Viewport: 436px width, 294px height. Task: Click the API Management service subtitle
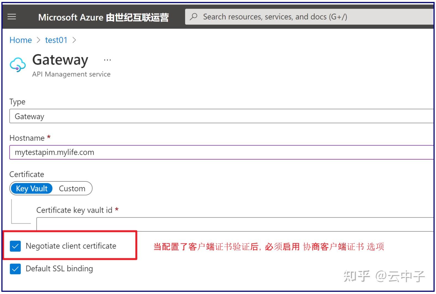[71, 74]
